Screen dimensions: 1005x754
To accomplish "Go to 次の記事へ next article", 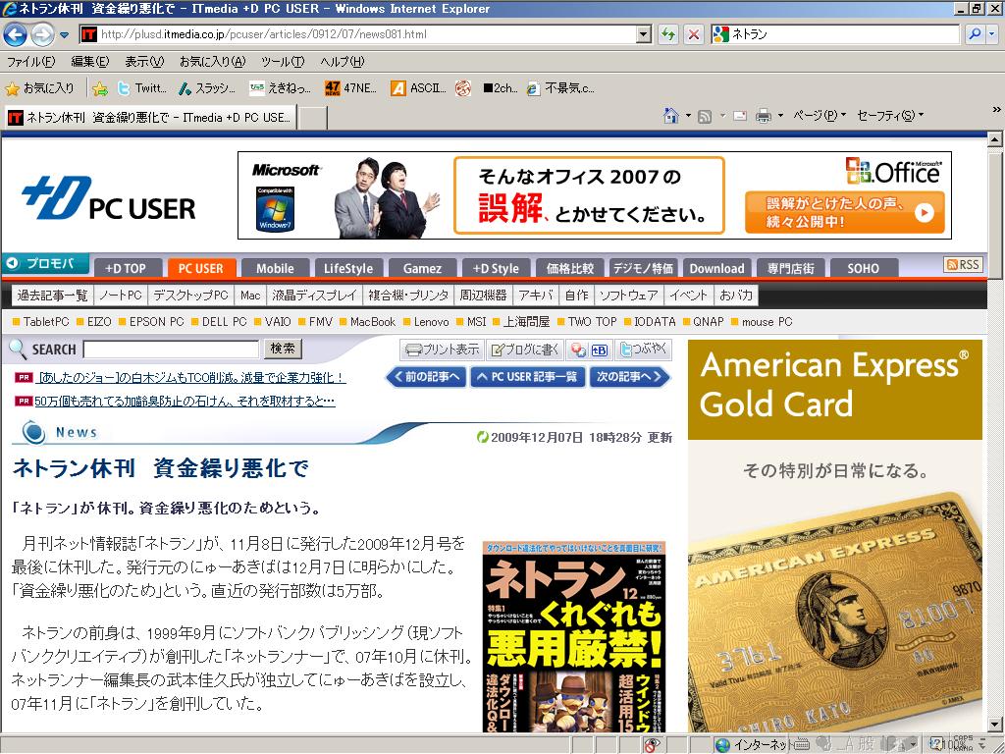I will click(629, 377).
